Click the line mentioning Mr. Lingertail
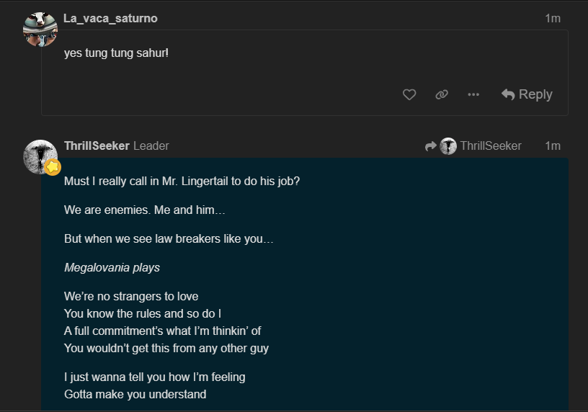 click(182, 181)
